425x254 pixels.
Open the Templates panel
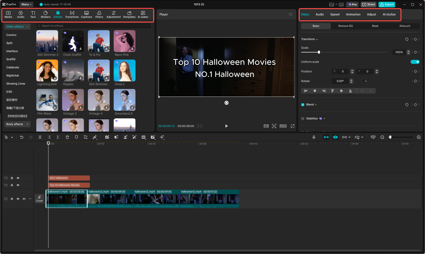click(129, 14)
